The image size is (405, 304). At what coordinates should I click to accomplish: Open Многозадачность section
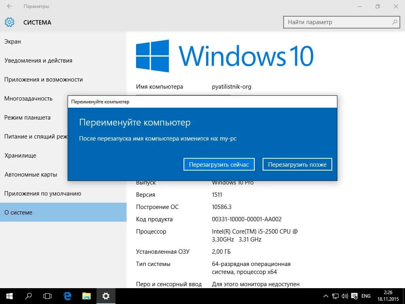pos(34,99)
